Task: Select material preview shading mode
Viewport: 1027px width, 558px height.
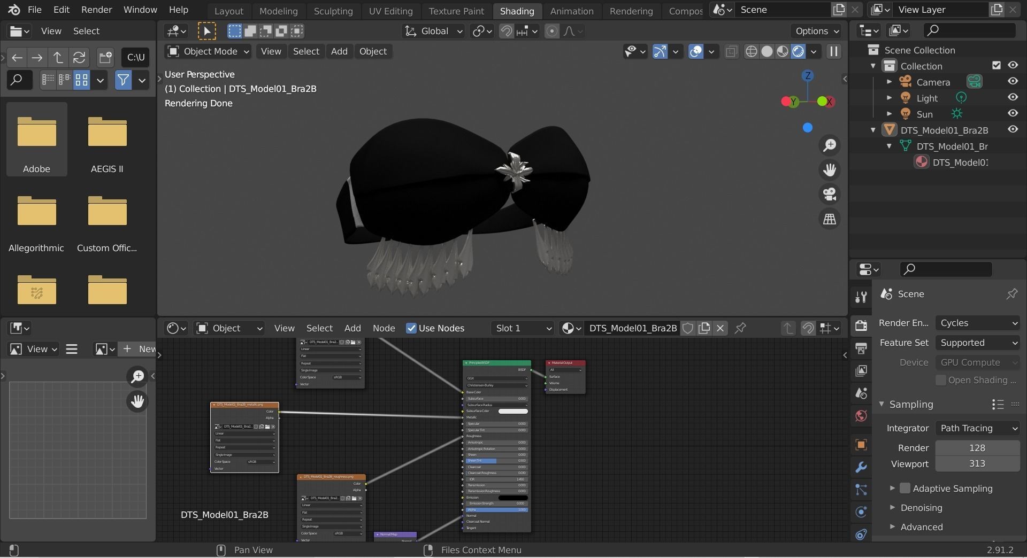Action: tap(782, 51)
